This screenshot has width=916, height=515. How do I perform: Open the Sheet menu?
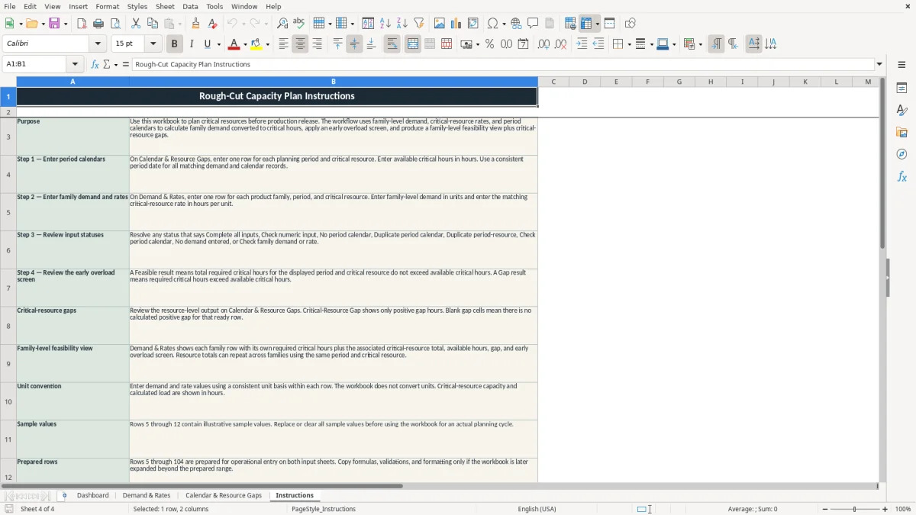coord(165,6)
